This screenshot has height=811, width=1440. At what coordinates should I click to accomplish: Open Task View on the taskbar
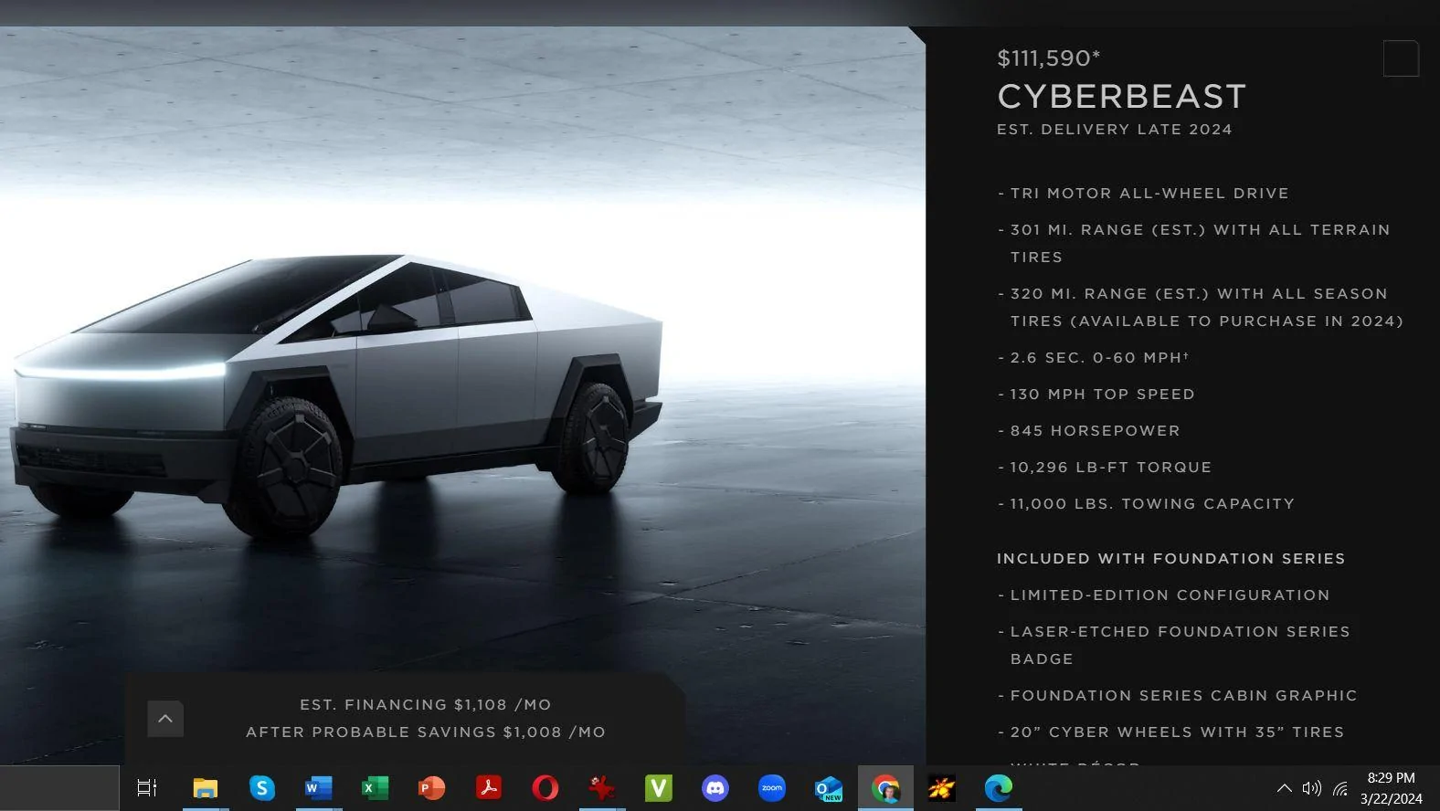pos(147,787)
